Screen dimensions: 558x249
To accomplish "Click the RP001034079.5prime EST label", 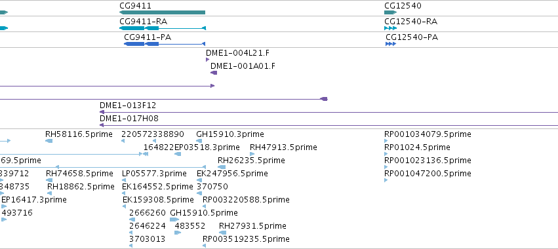I will [428, 134].
